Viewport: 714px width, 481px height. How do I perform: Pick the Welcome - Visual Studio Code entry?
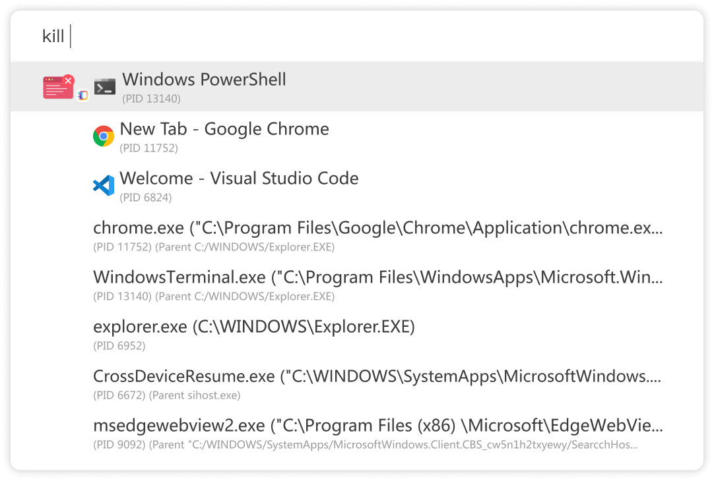point(239,179)
